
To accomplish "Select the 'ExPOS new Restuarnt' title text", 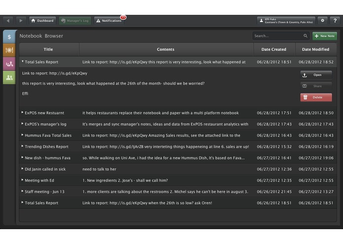I will click(44, 113).
